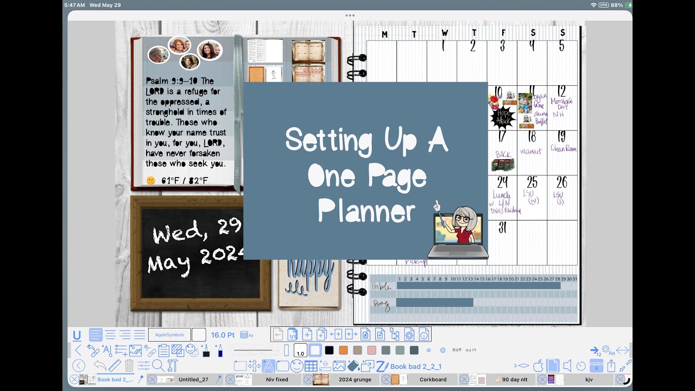The image size is (695, 391).
Task: Paste from clipboard icon
Action: click(x=163, y=351)
